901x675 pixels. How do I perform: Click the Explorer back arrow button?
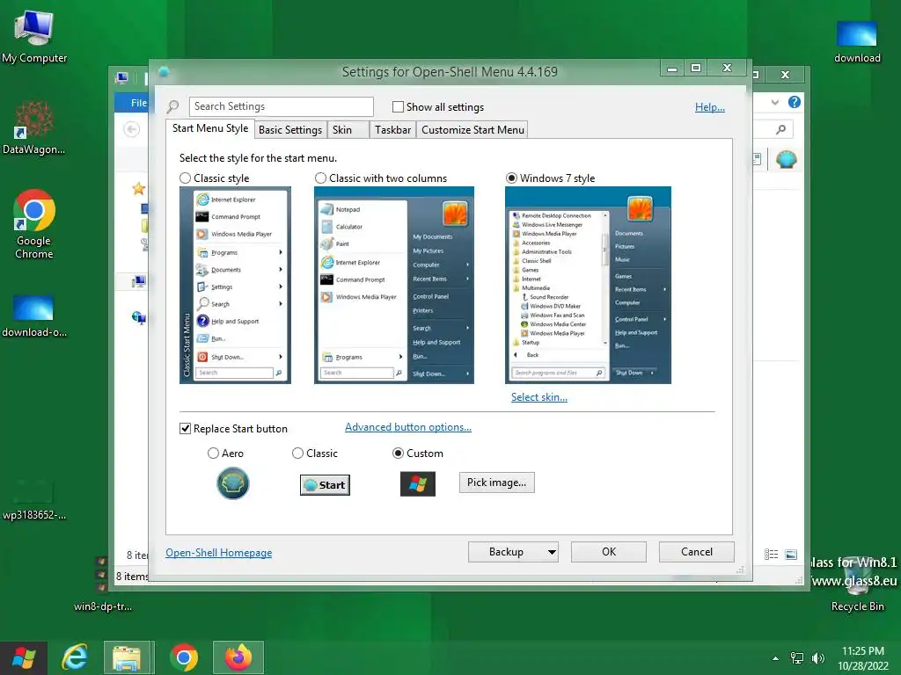pyautogui.click(x=132, y=130)
